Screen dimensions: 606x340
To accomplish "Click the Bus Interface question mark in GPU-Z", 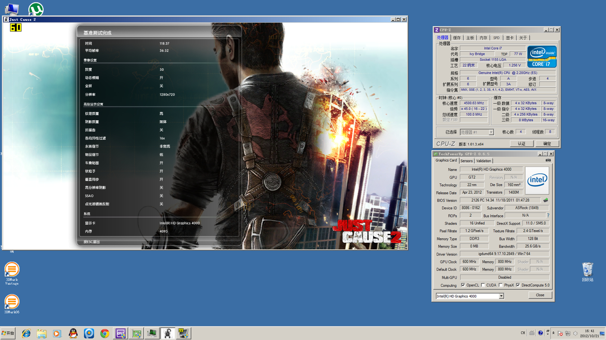I will (x=548, y=216).
